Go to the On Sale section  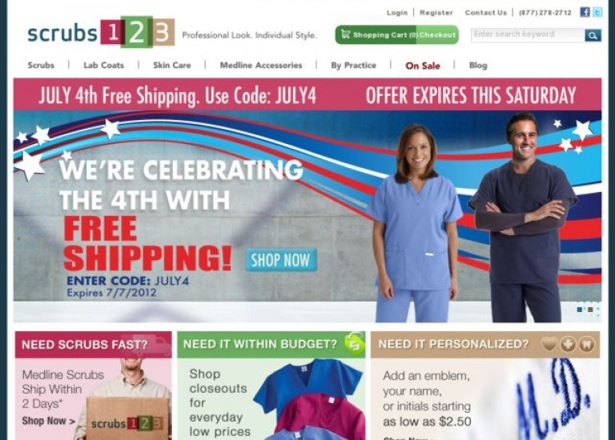(423, 66)
